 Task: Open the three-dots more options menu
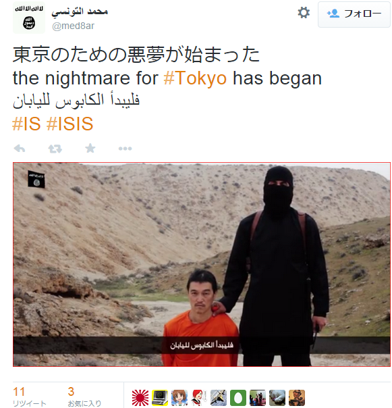click(125, 149)
